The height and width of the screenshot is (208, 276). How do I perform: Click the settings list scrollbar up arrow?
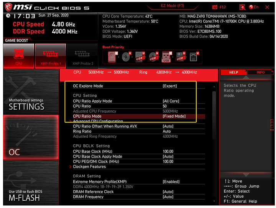point(214,87)
